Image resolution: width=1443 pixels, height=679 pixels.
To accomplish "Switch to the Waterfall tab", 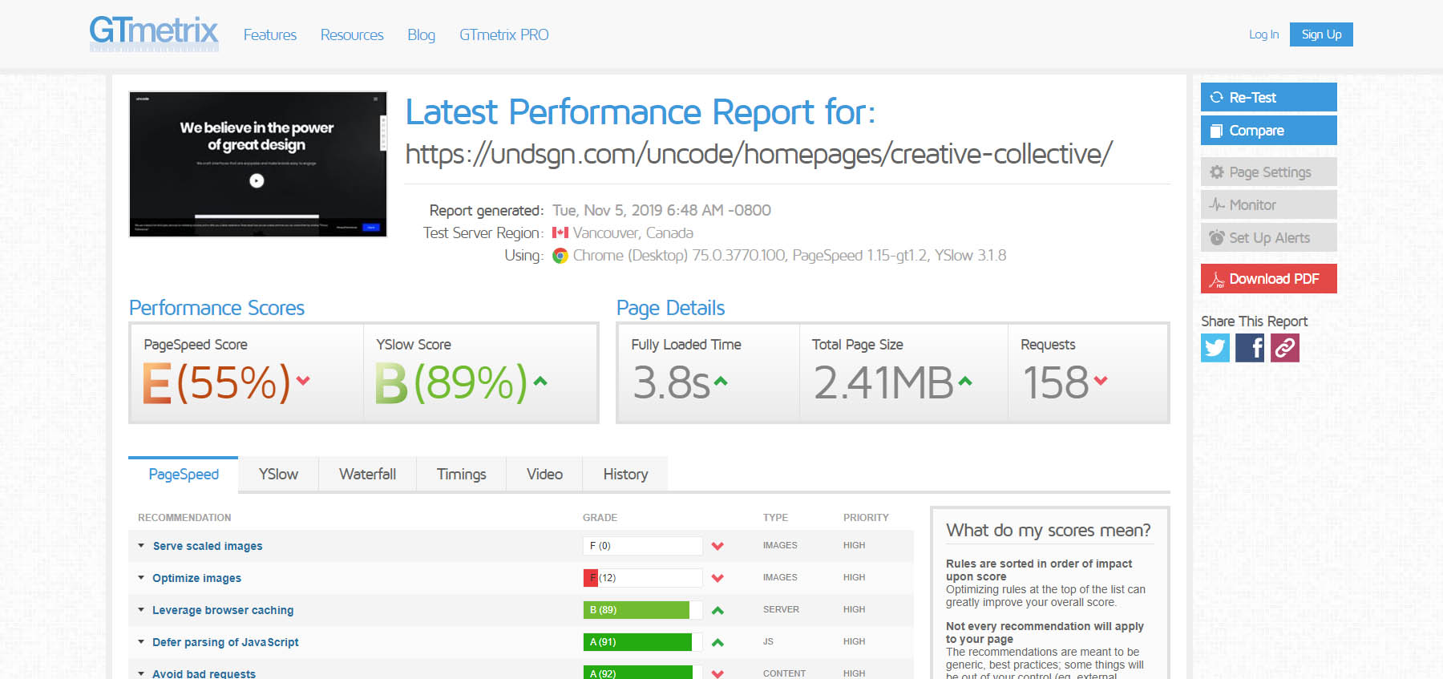I will tap(367, 474).
